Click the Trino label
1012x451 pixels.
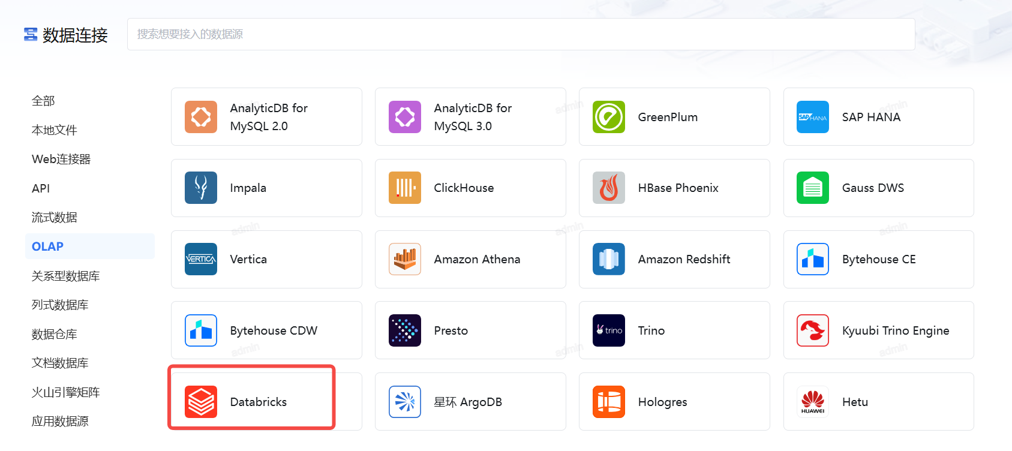click(x=651, y=330)
